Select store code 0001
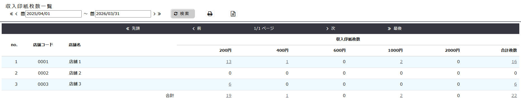 click(43, 62)
